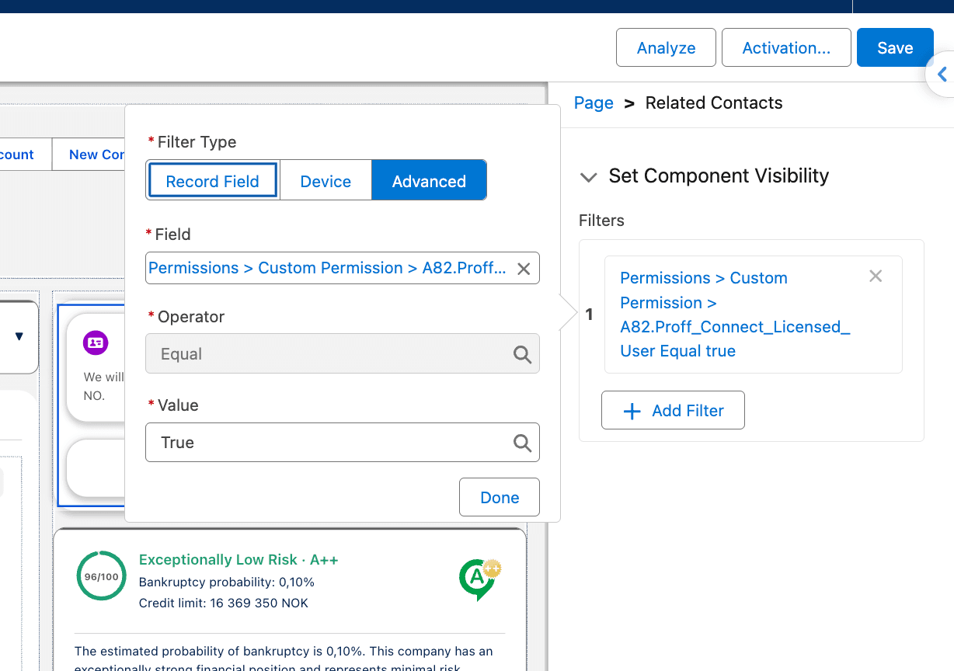Go to Page breadcrumb link
Screen dimensions: 954x671
[594, 103]
